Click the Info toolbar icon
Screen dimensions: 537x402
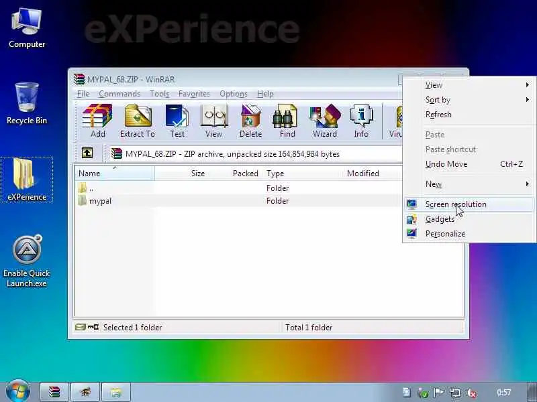pos(361,121)
